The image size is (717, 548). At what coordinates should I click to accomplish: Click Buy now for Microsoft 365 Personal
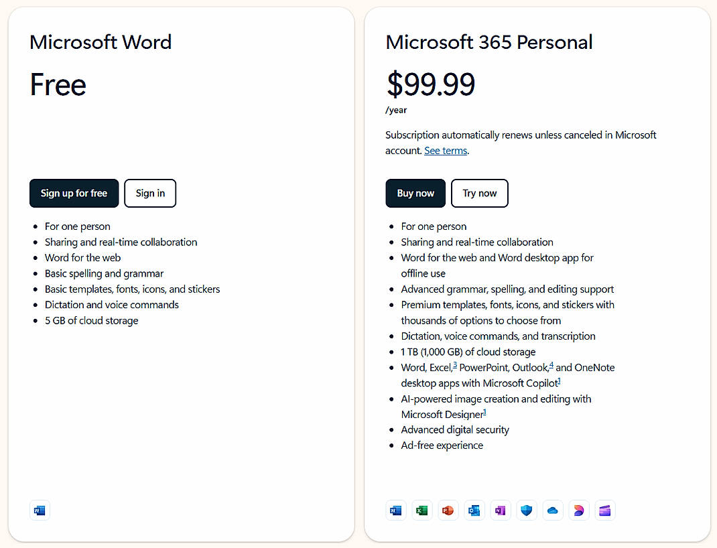[x=415, y=193]
